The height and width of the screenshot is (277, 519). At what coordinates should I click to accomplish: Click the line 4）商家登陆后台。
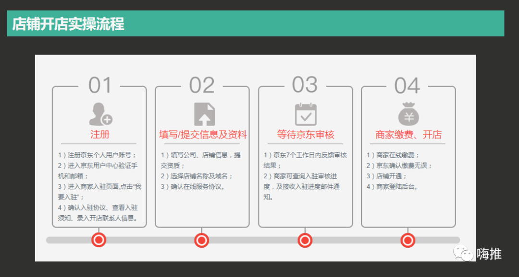(393, 187)
